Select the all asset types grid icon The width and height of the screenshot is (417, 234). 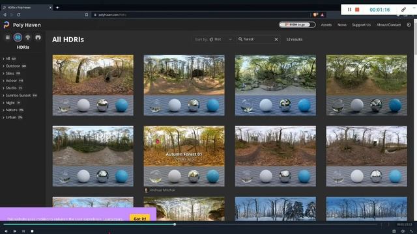click(x=7, y=38)
